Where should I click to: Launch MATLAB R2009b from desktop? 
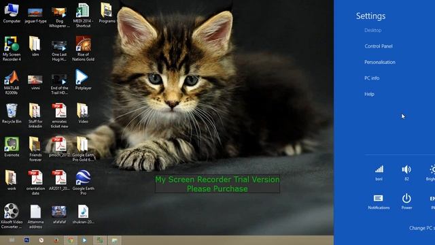coord(12,82)
